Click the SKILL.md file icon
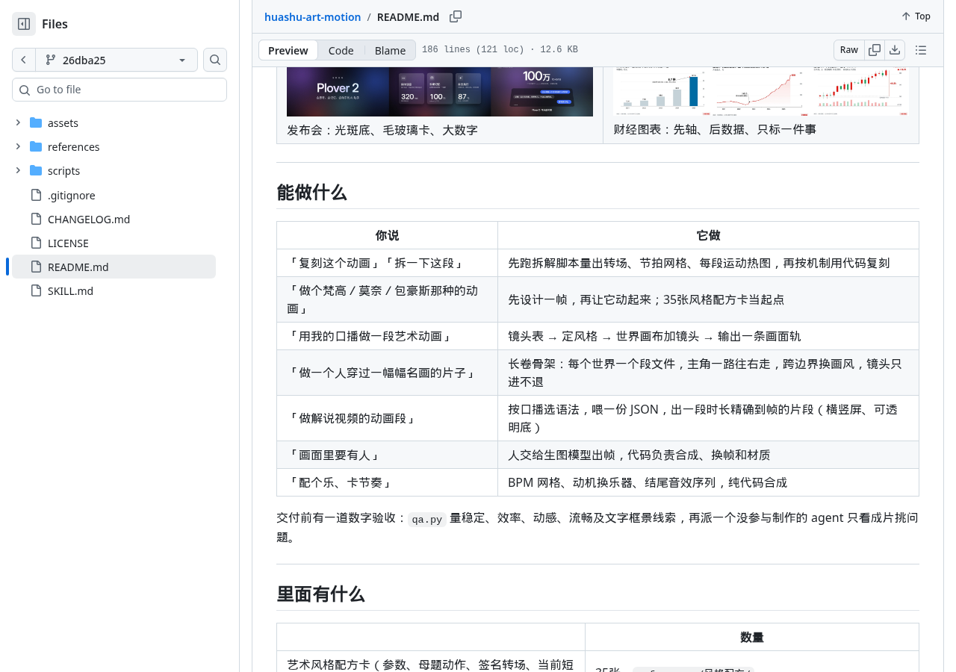This screenshot has height=672, width=956. (x=36, y=290)
